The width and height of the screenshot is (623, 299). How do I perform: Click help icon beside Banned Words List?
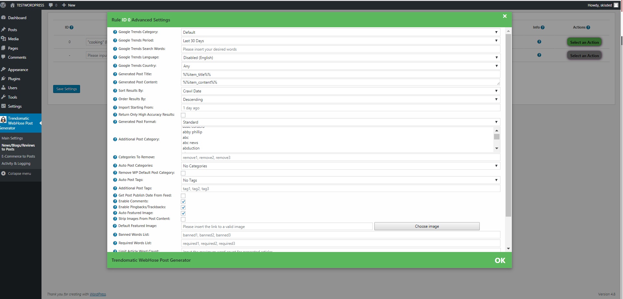[x=115, y=235]
